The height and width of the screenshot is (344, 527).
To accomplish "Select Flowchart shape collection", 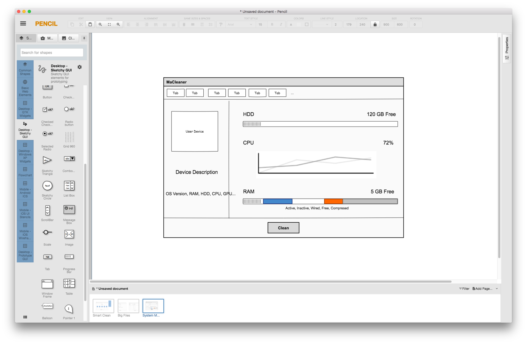I will click(25, 172).
